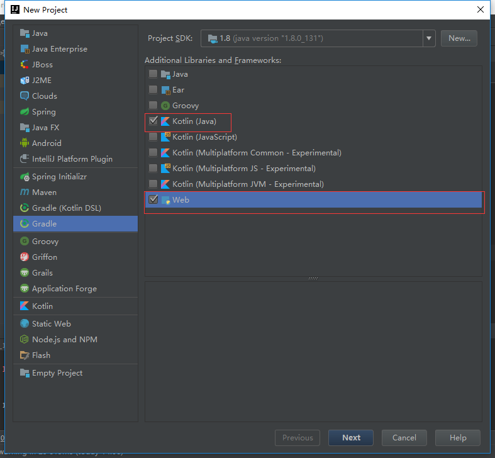Choose the Grails icon
This screenshot has height=458, width=495.
click(x=25, y=272)
